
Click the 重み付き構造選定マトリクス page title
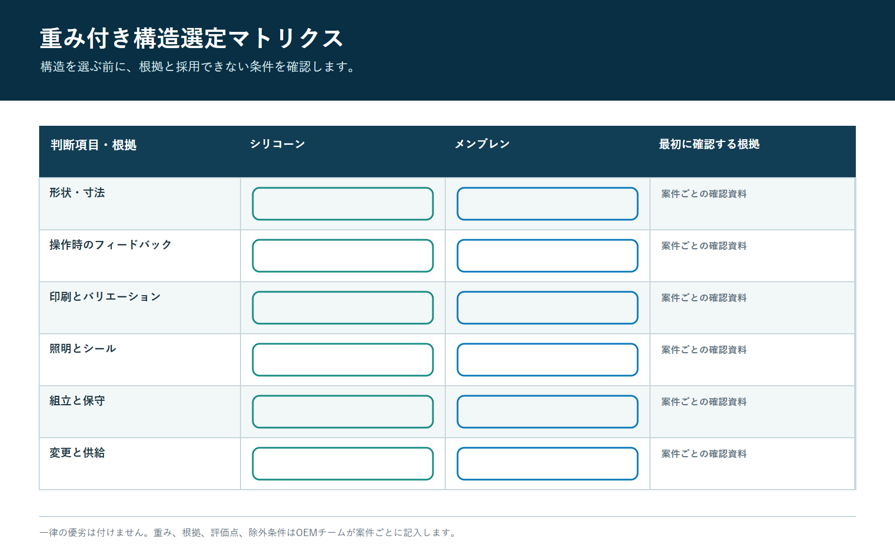click(191, 38)
